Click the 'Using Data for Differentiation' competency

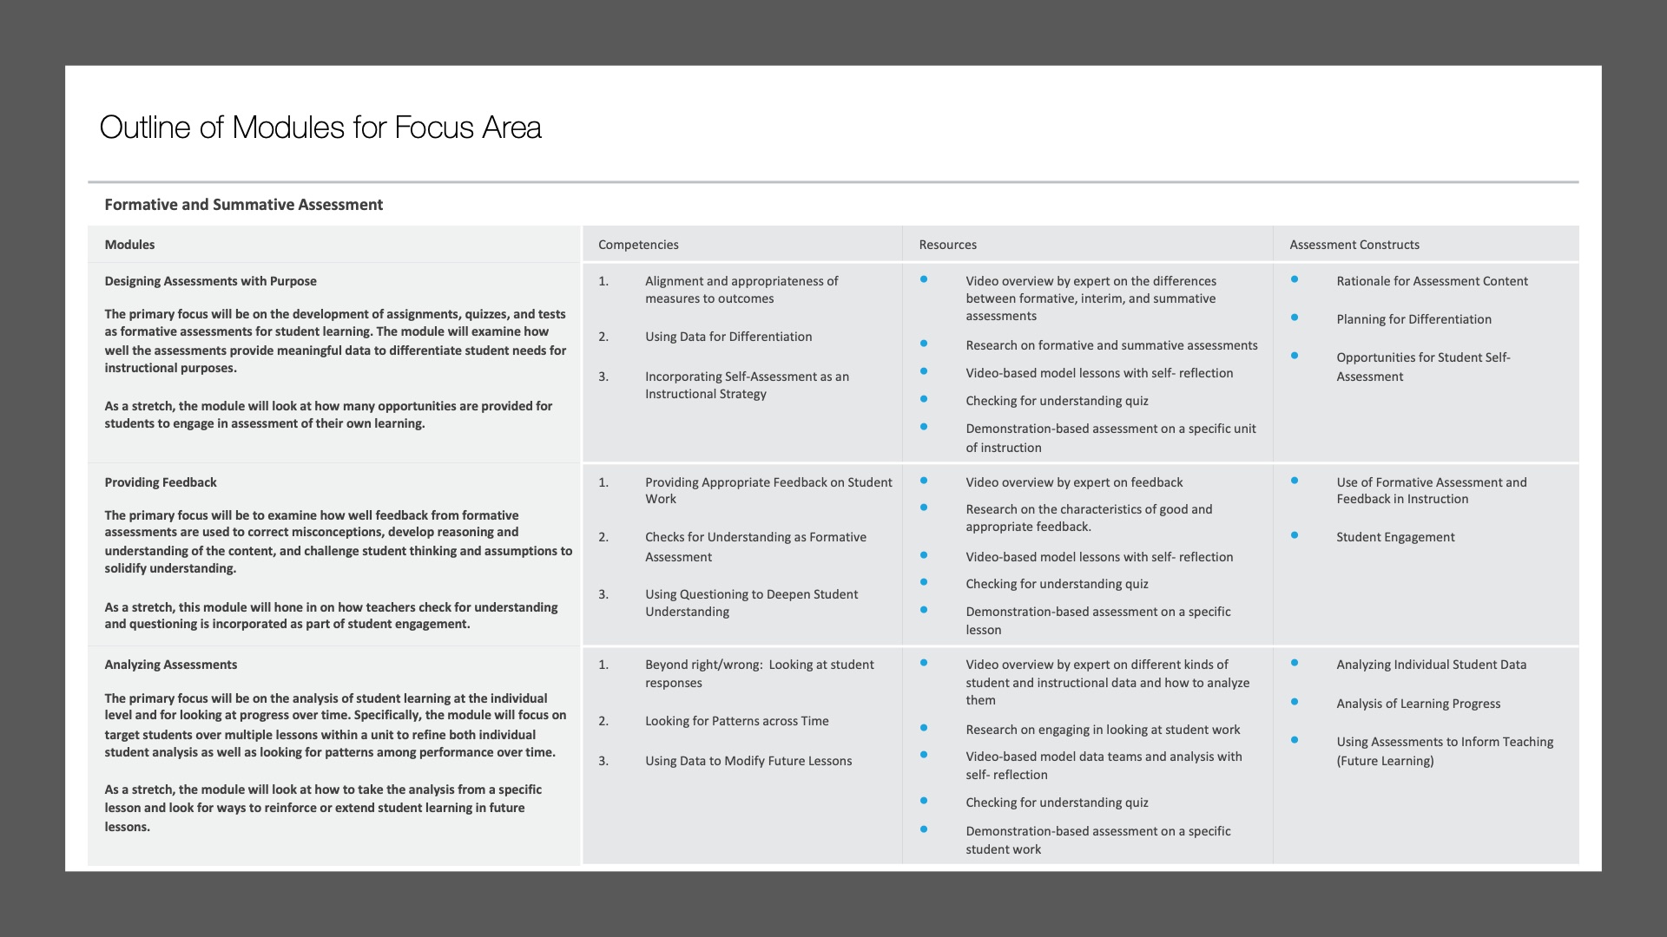728,337
